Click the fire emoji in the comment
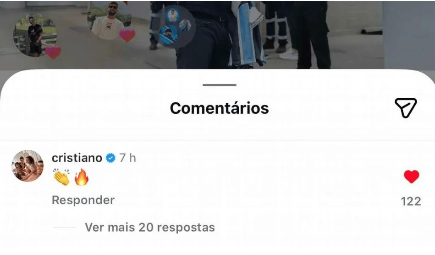 tap(82, 177)
